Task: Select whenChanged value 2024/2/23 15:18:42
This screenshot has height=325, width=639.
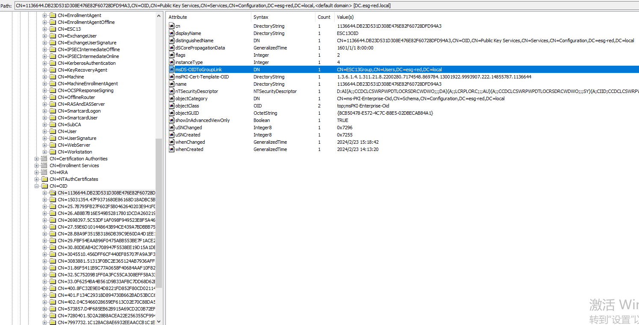Action: pyautogui.click(x=358, y=142)
